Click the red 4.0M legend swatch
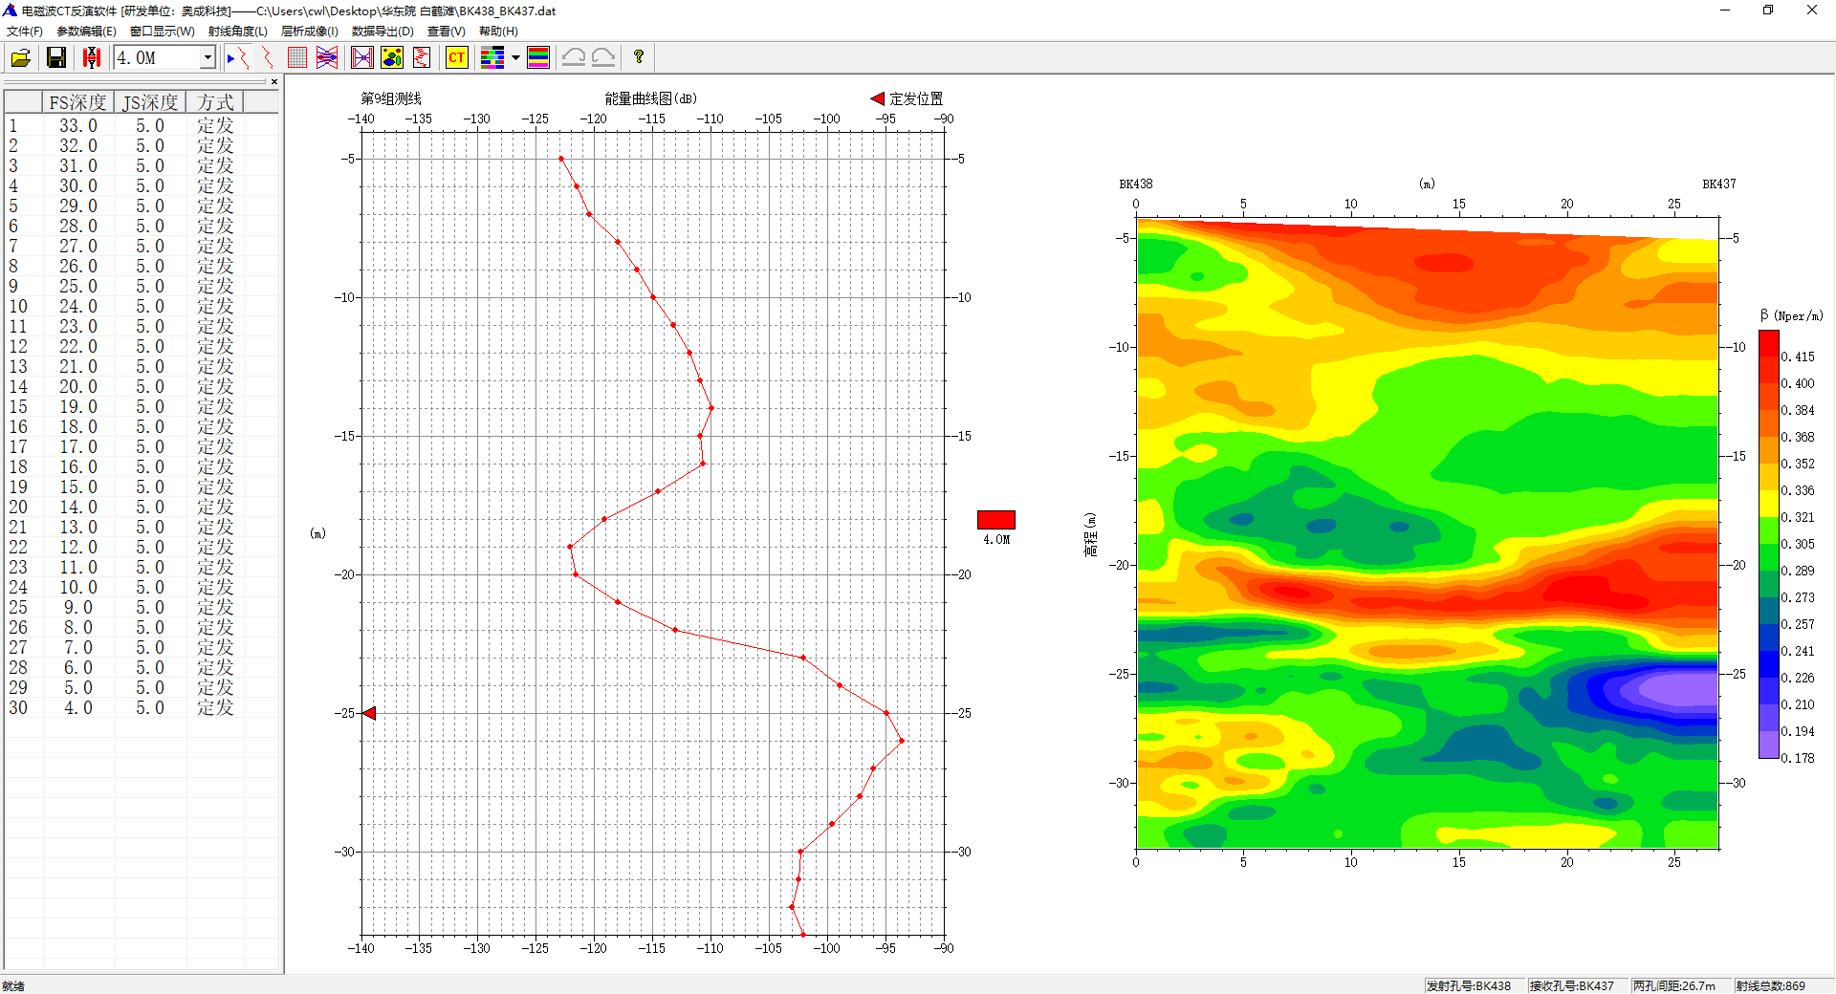 tap(995, 520)
